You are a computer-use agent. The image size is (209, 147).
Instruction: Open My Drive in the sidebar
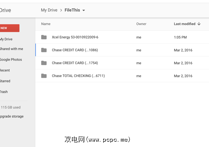coord(6,39)
